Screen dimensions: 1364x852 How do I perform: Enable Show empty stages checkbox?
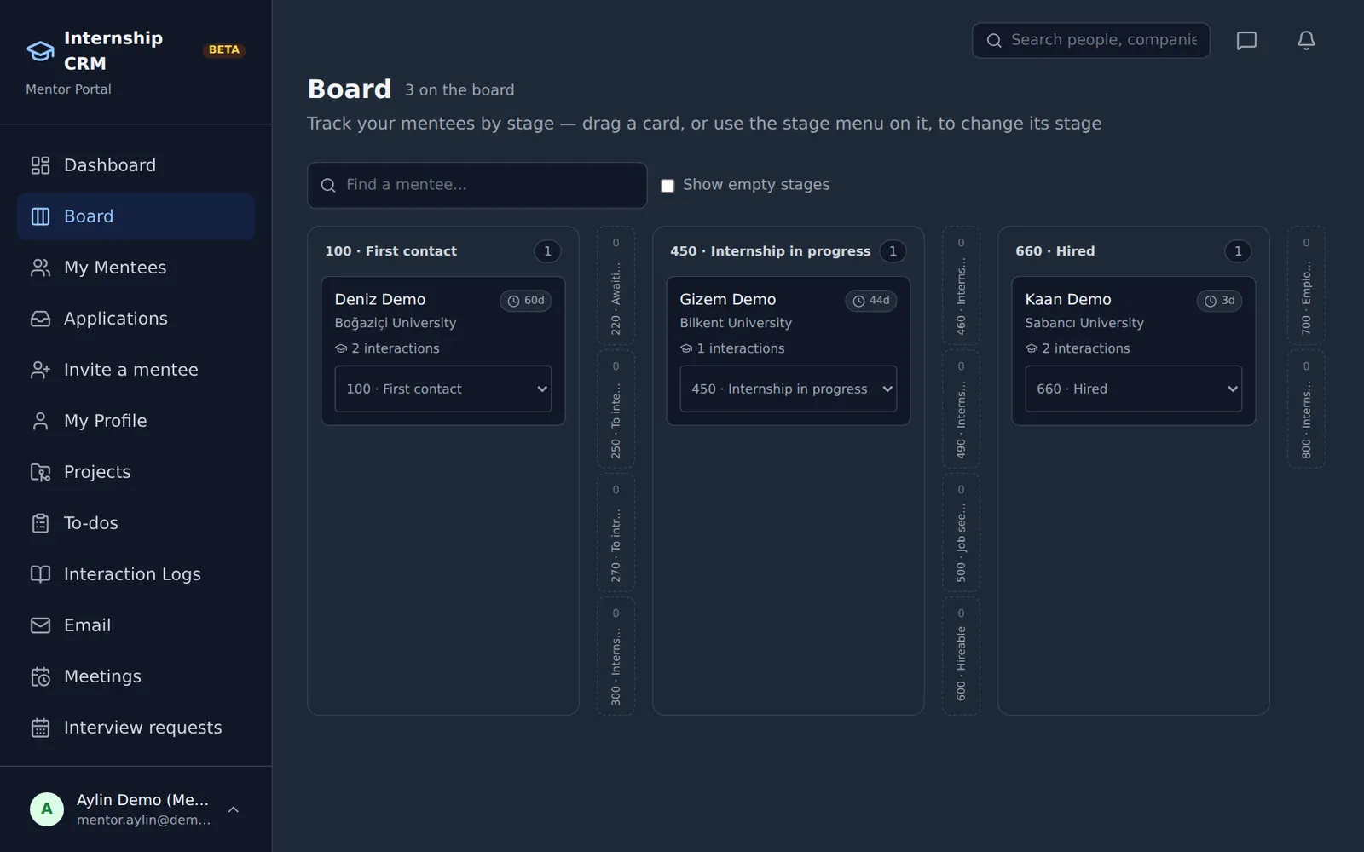click(x=668, y=186)
